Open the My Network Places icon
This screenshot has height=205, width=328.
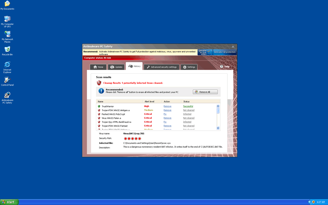(x=7, y=34)
